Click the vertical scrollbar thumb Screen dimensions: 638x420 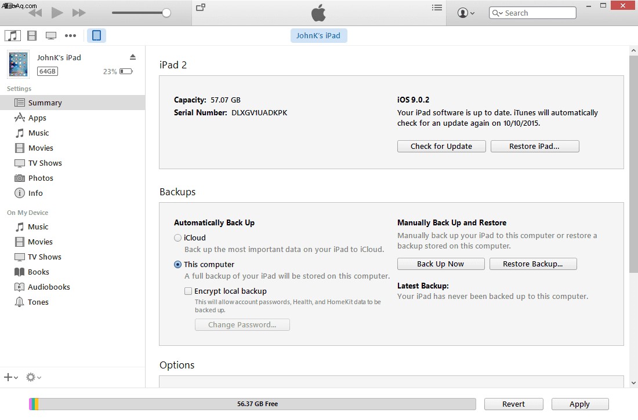pyautogui.click(x=633, y=165)
